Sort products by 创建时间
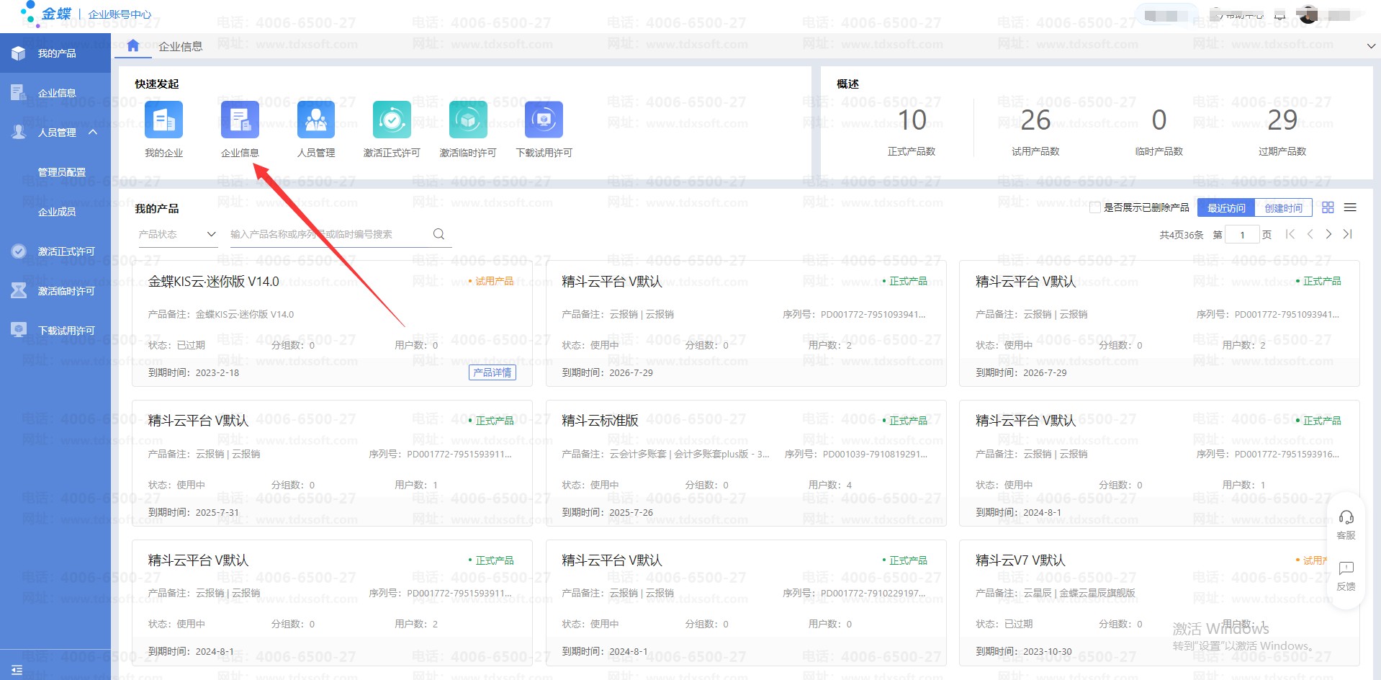 [x=1283, y=208]
